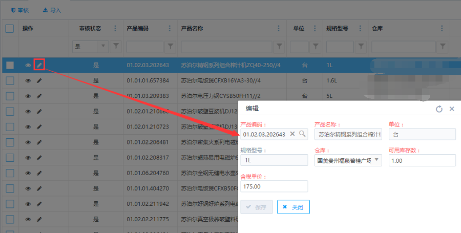Toggle the select-all checkbox in table header

[10, 29]
